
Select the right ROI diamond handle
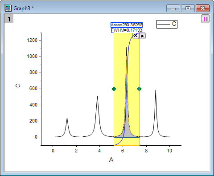[x=140, y=89]
